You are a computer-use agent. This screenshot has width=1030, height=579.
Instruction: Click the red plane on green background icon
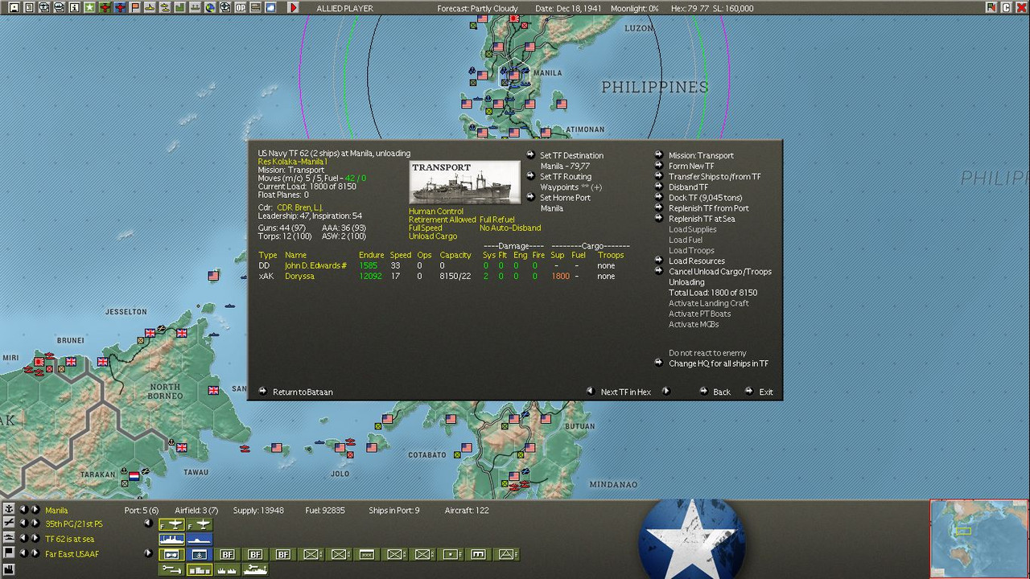pos(105,7)
